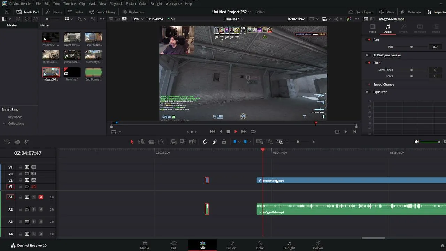Switch to the Deliver page
Image resolution: width=446 pixels, height=251 pixels.
click(318, 245)
